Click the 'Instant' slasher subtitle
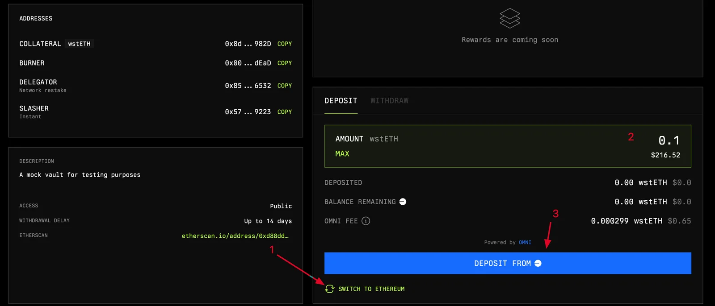 [x=30, y=117]
